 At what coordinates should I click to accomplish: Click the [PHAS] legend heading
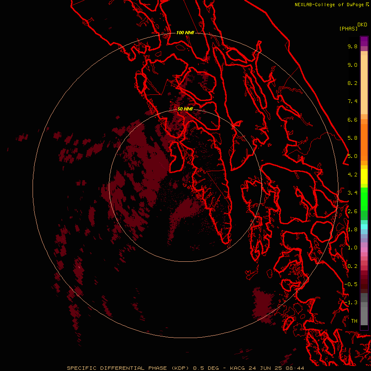coord(348,29)
